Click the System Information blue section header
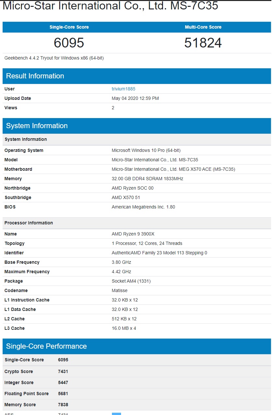Screen dimensions: 272x415 point(137,126)
